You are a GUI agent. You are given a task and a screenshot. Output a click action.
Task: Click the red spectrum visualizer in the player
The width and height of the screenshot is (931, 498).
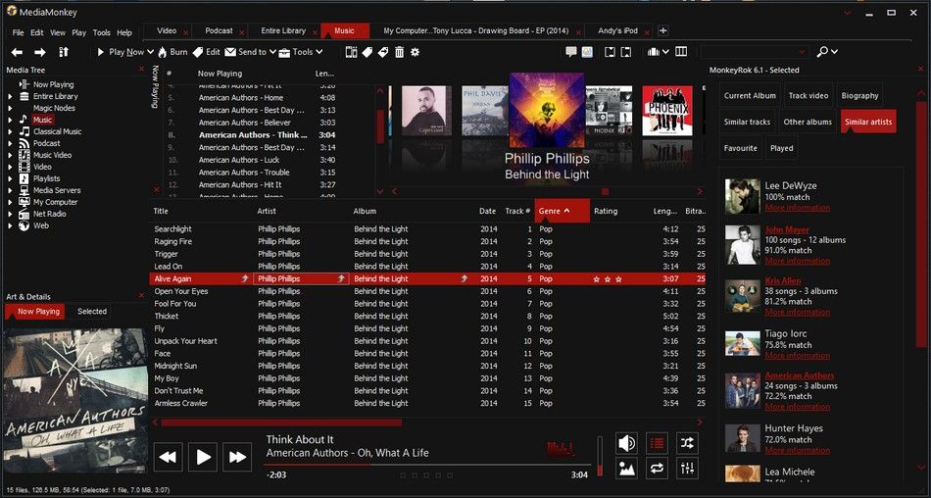click(x=561, y=449)
